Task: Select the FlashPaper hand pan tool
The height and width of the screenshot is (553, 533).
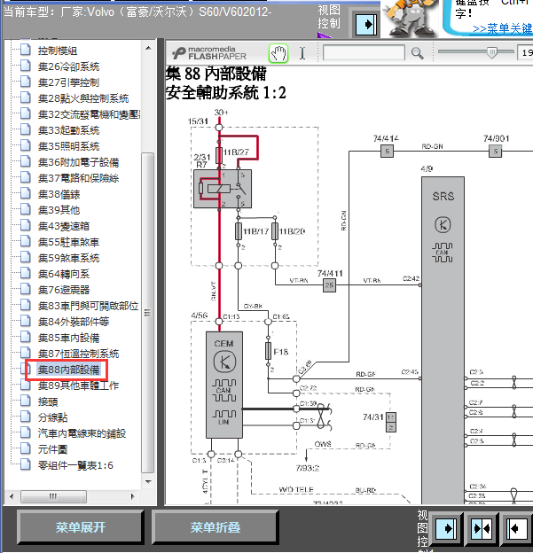Action: [x=278, y=53]
